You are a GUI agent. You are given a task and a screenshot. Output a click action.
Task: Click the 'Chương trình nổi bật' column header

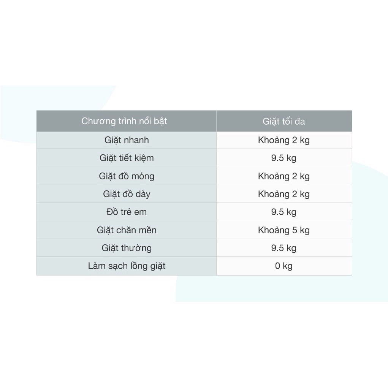pyautogui.click(x=124, y=121)
